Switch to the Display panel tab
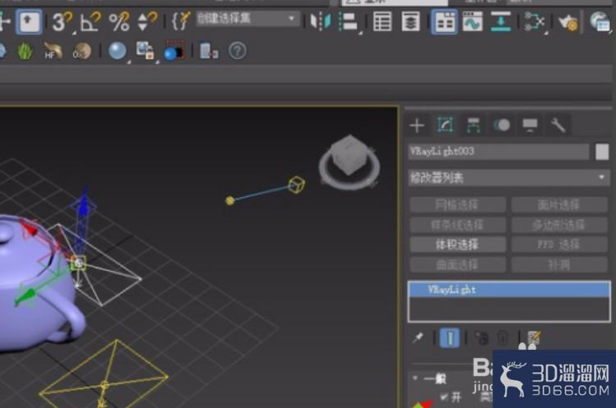Screen dimensions: 616x408 (530, 126)
